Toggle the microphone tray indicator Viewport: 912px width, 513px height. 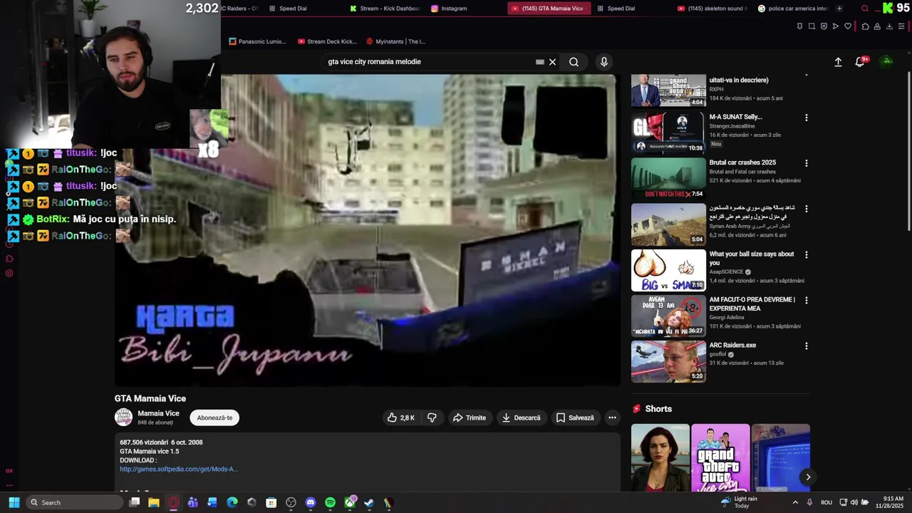click(x=809, y=502)
